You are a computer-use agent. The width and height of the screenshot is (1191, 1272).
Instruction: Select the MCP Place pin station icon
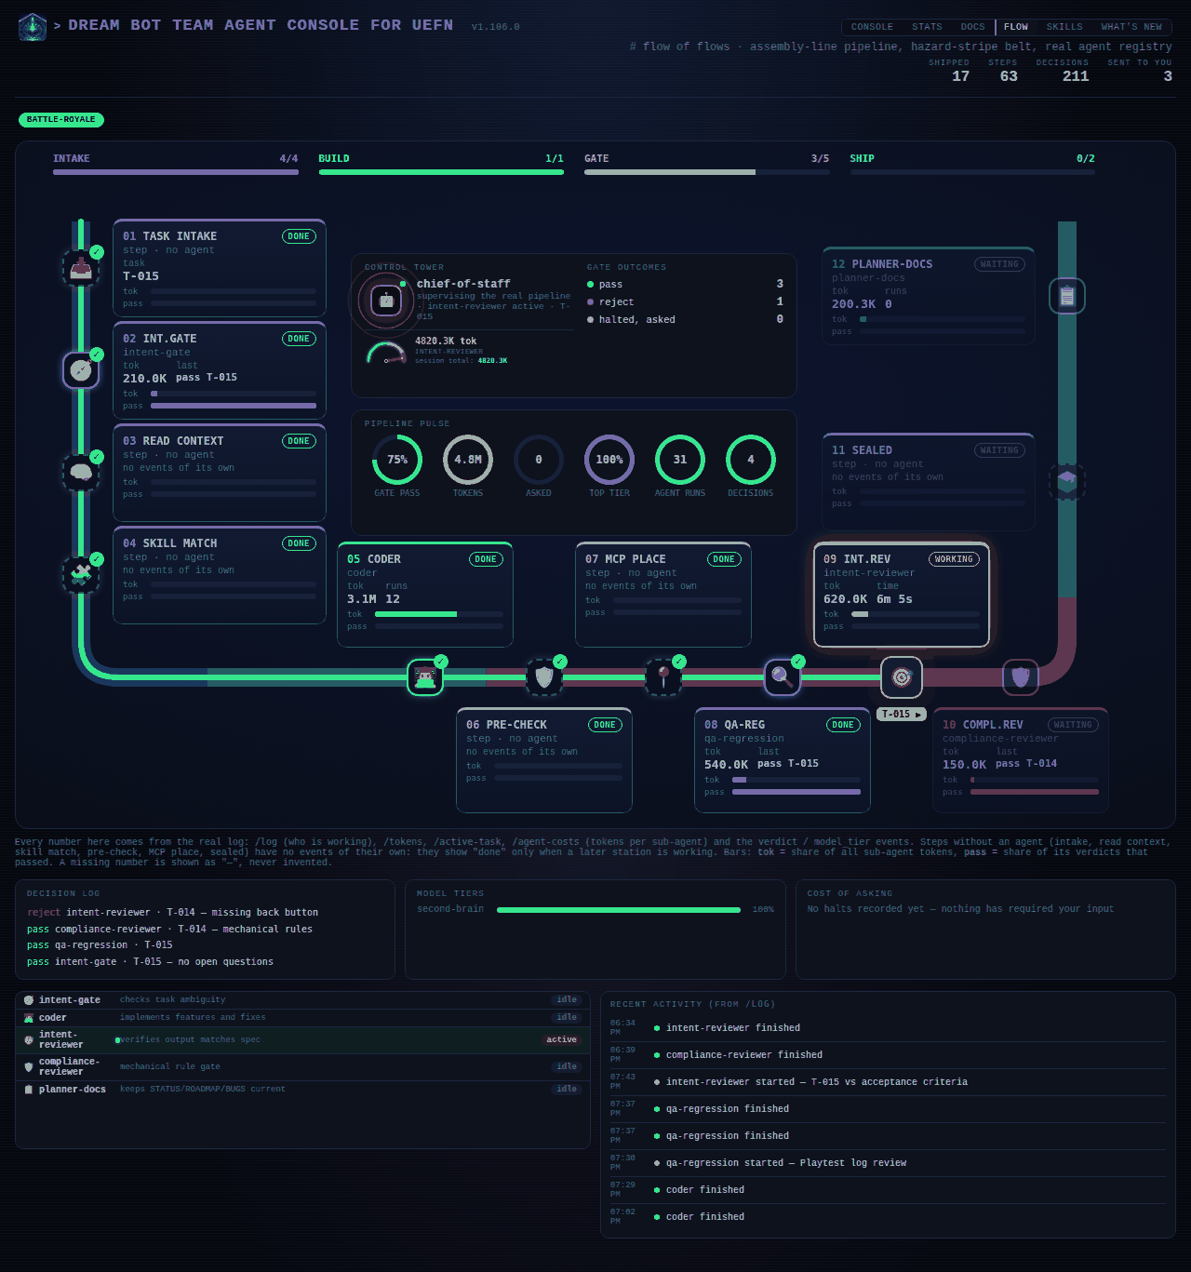(x=663, y=677)
